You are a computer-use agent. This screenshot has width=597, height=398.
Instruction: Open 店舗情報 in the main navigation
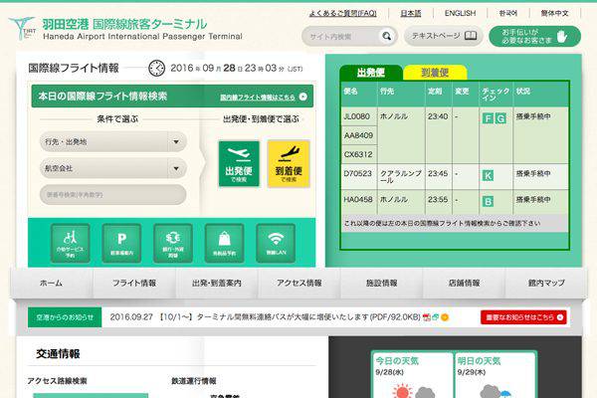tap(464, 283)
